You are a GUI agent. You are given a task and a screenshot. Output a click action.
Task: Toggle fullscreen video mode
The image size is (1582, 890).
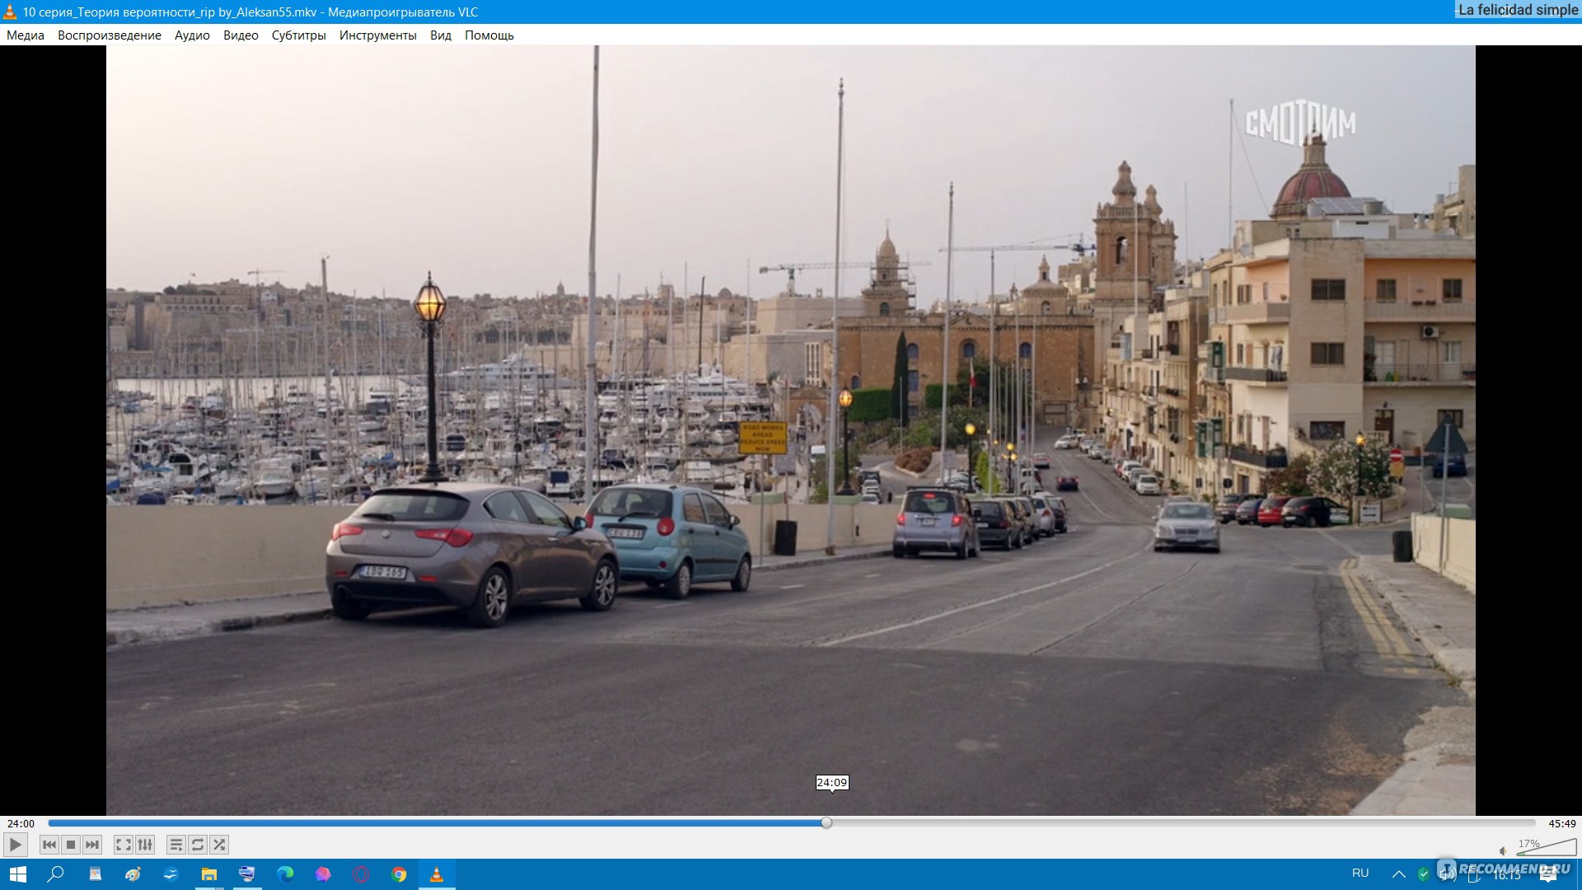[x=123, y=845]
